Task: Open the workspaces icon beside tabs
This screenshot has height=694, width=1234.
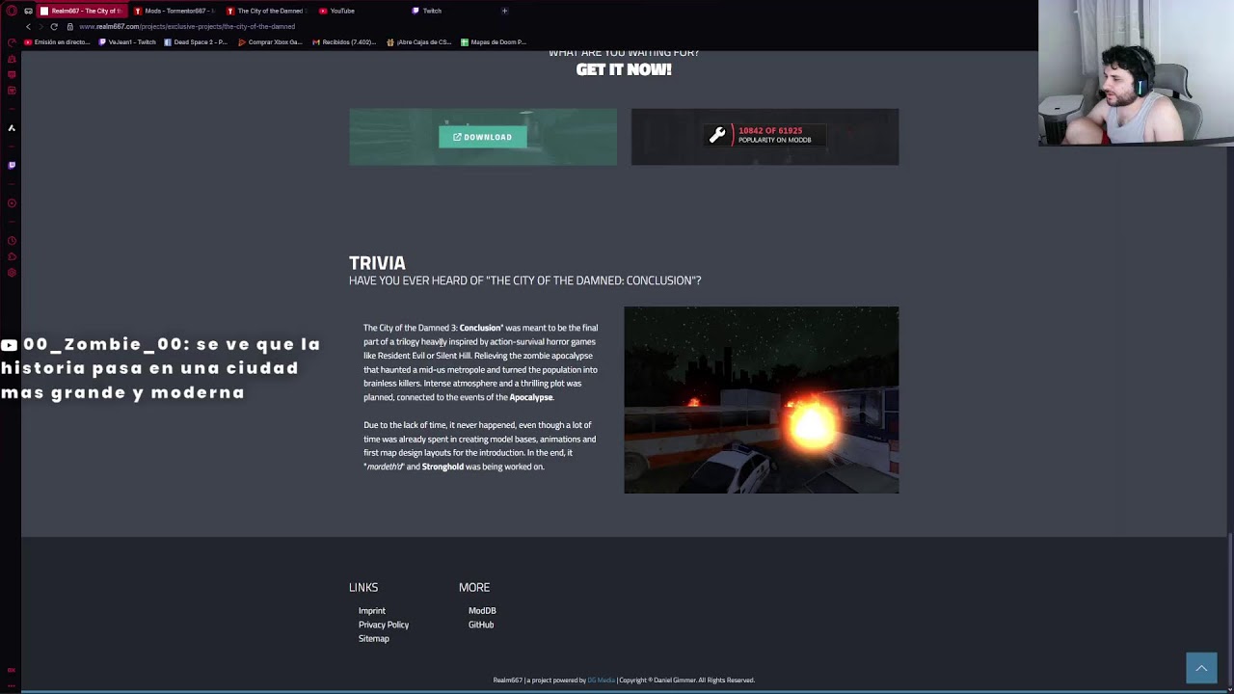Action: (28, 11)
